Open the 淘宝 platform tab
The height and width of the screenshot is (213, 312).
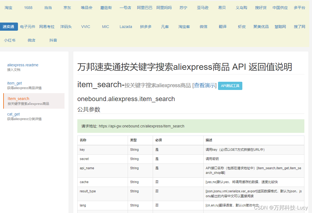click(8, 8)
